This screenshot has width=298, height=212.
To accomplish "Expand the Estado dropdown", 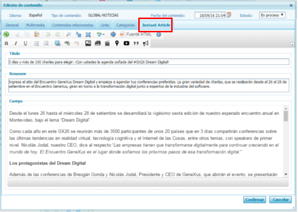I will [x=272, y=15].
